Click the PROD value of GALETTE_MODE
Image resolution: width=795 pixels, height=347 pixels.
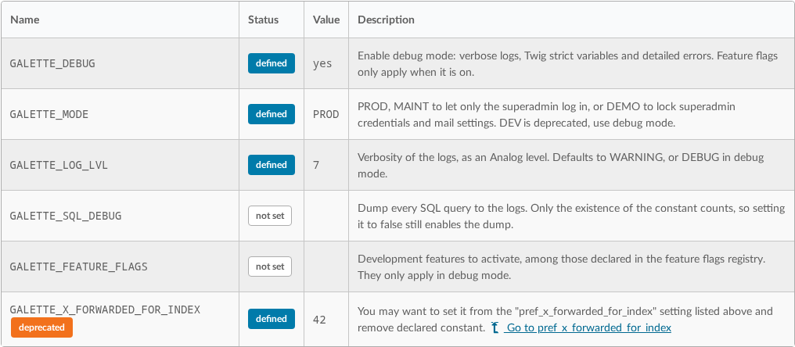(326, 114)
